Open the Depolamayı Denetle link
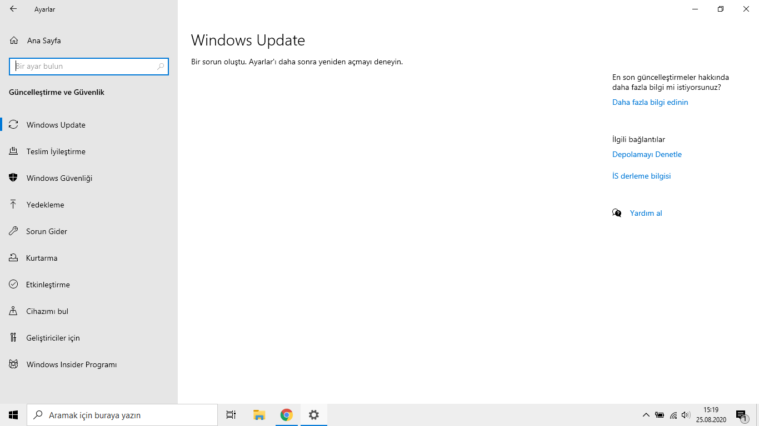759x426 pixels. tap(647, 154)
